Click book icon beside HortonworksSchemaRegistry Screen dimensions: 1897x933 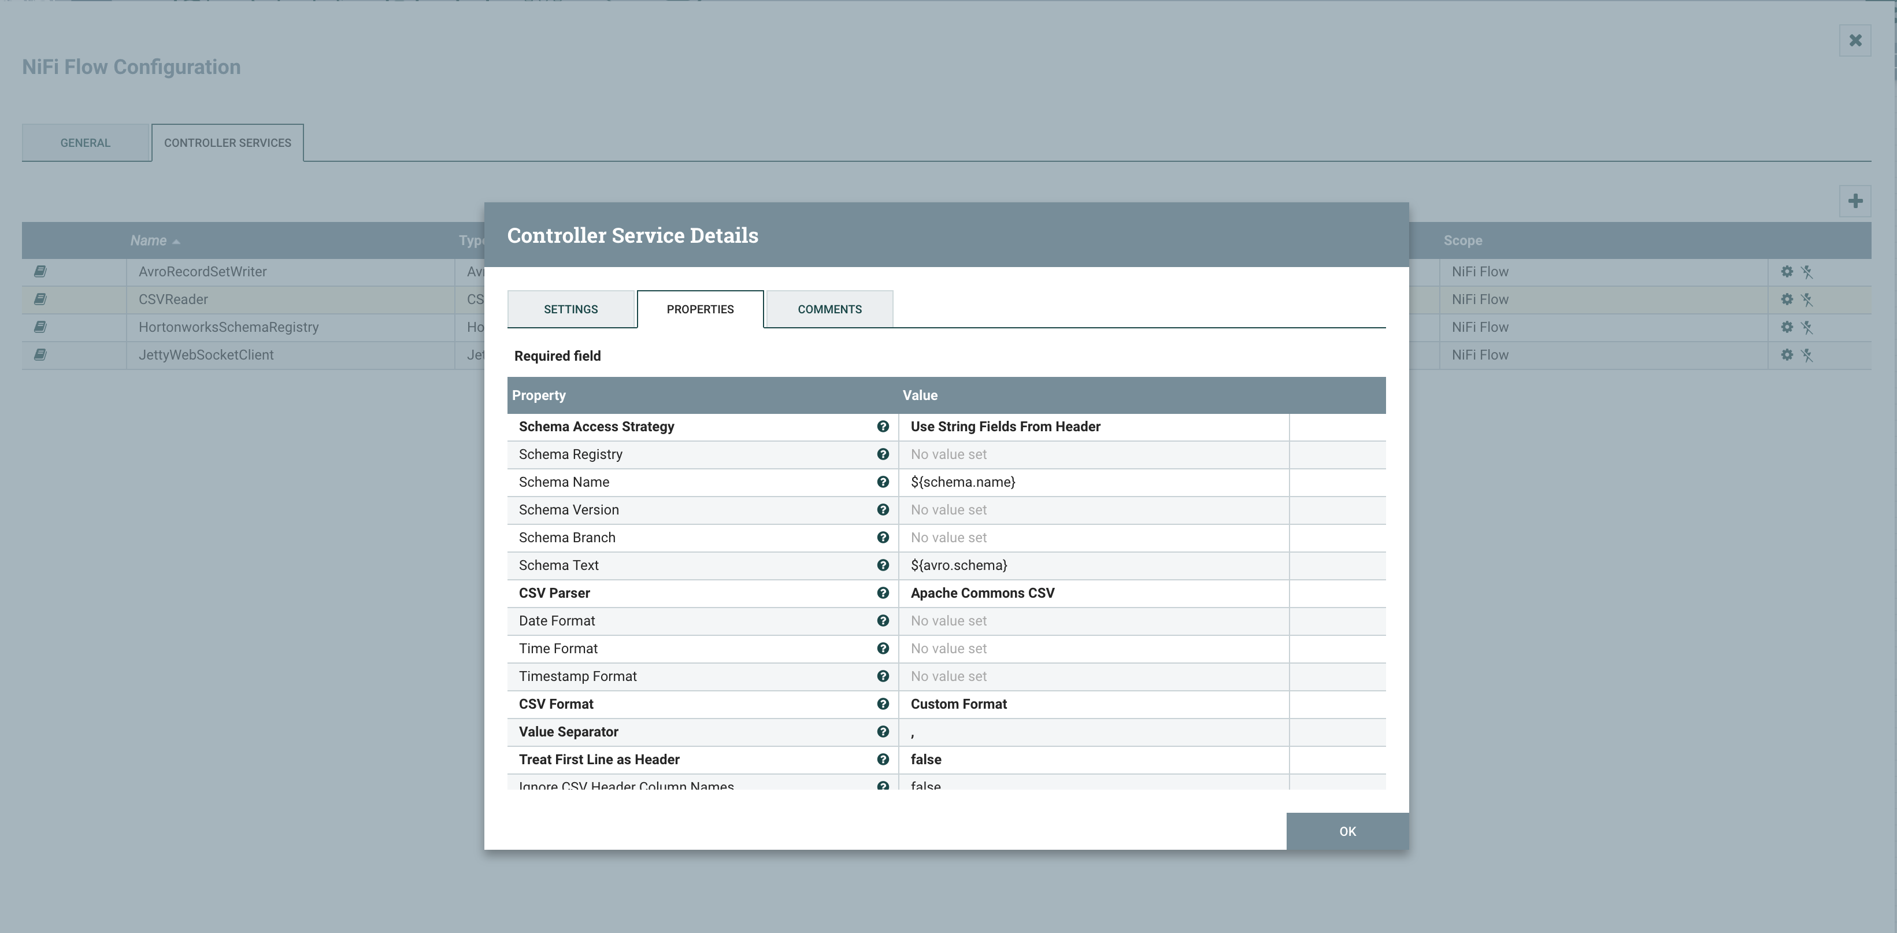click(x=40, y=327)
